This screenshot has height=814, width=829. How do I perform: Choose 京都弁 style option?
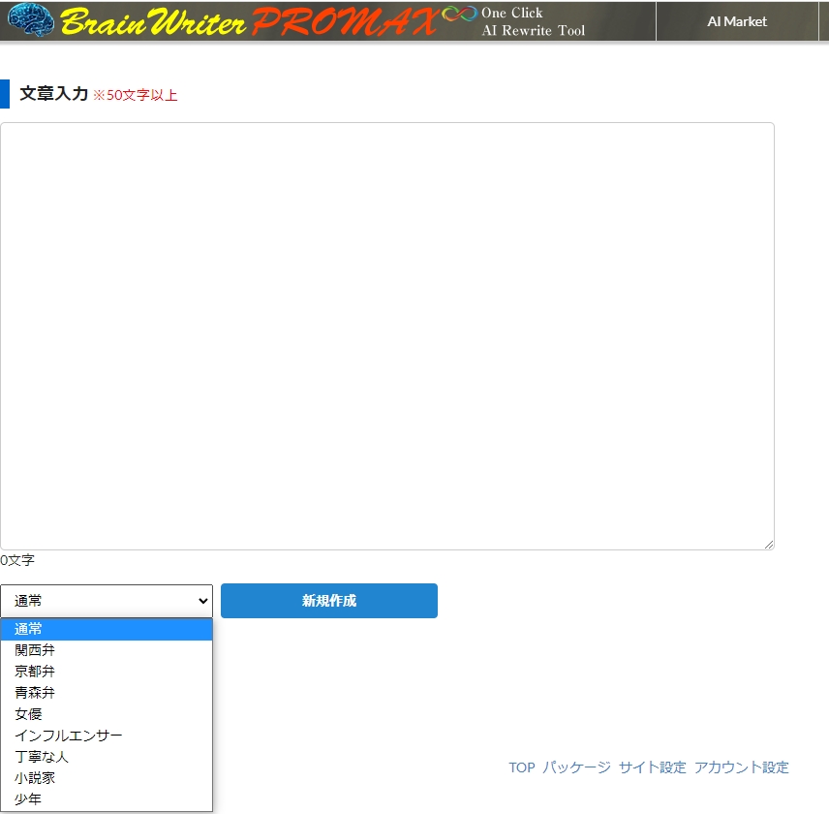pyautogui.click(x=35, y=672)
